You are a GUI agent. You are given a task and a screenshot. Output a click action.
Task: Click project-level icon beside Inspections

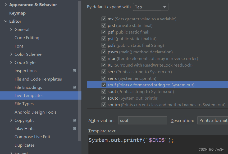click(74, 71)
